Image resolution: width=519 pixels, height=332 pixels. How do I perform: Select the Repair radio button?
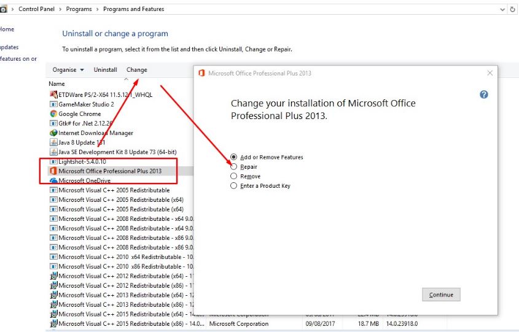pos(233,166)
